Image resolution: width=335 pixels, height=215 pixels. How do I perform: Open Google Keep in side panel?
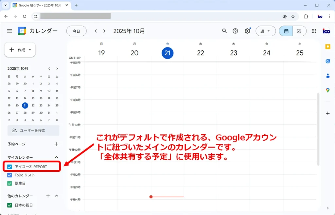coord(327,47)
